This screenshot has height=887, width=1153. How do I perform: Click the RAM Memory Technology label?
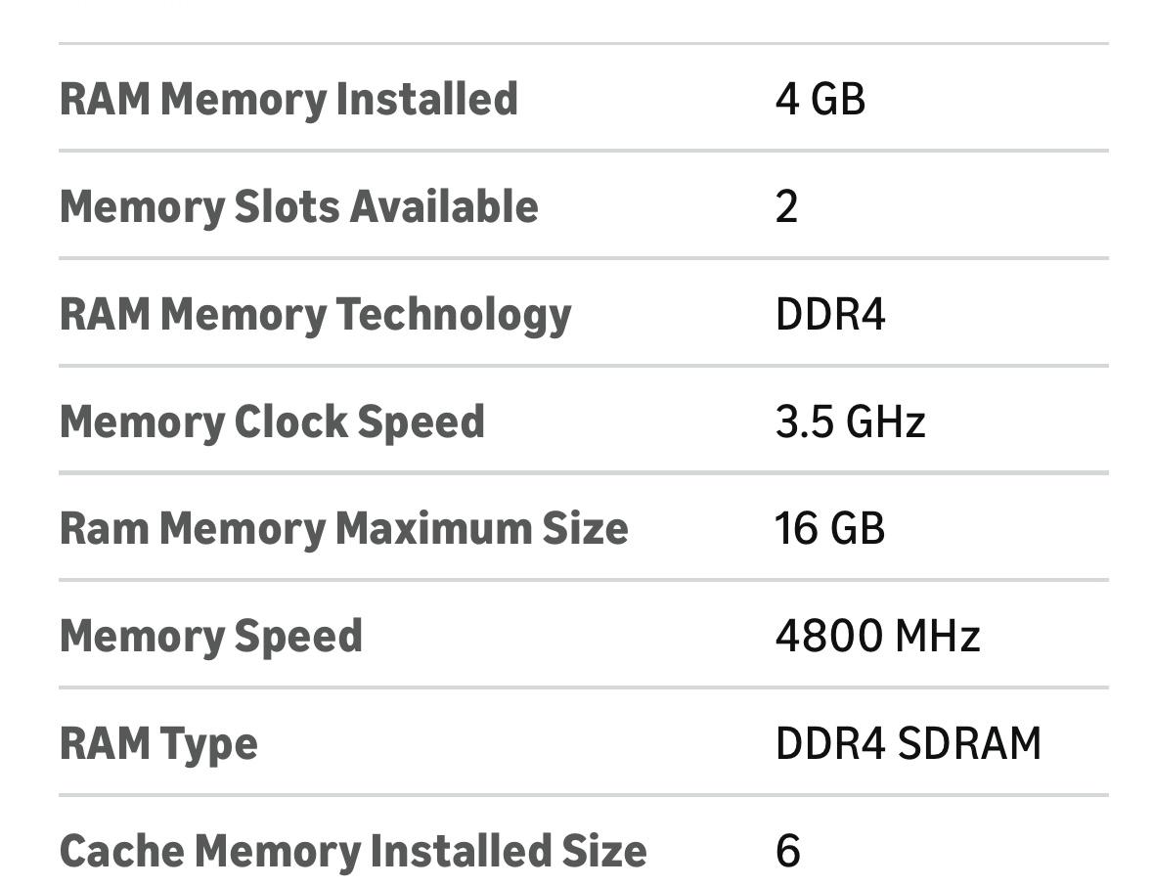point(315,315)
